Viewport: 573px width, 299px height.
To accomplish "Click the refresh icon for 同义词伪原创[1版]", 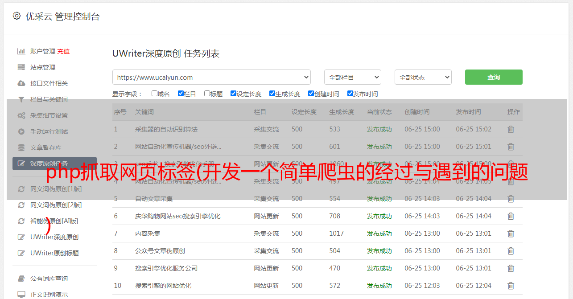I will click(21, 189).
